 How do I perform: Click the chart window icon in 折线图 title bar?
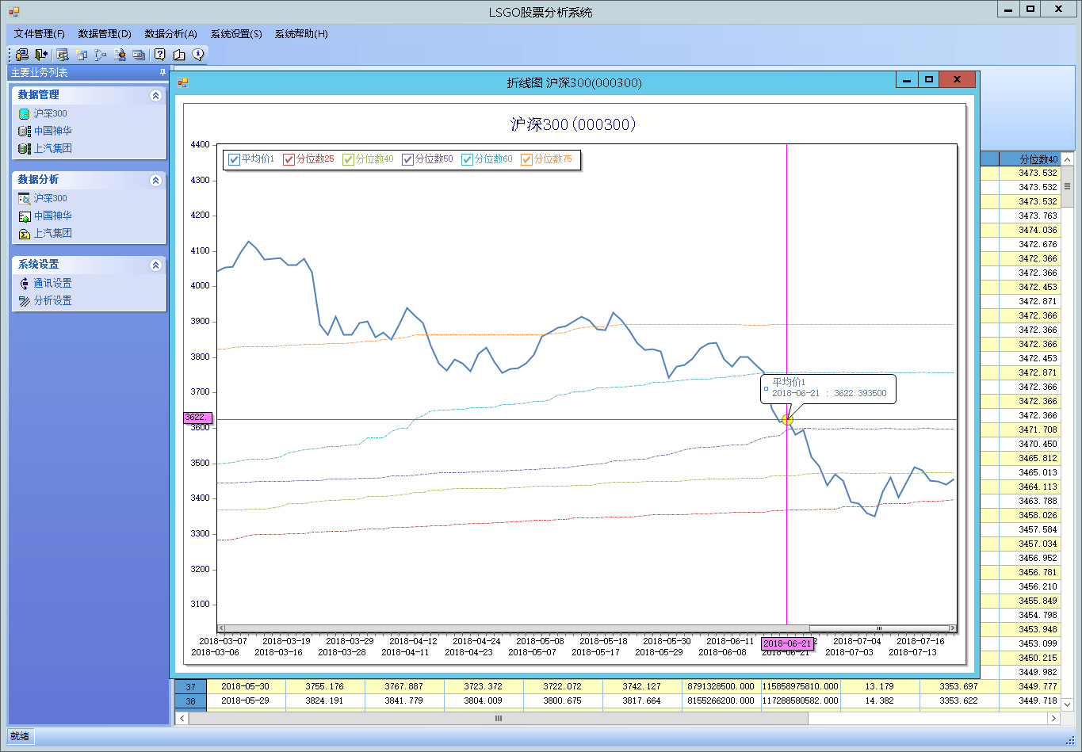click(183, 82)
